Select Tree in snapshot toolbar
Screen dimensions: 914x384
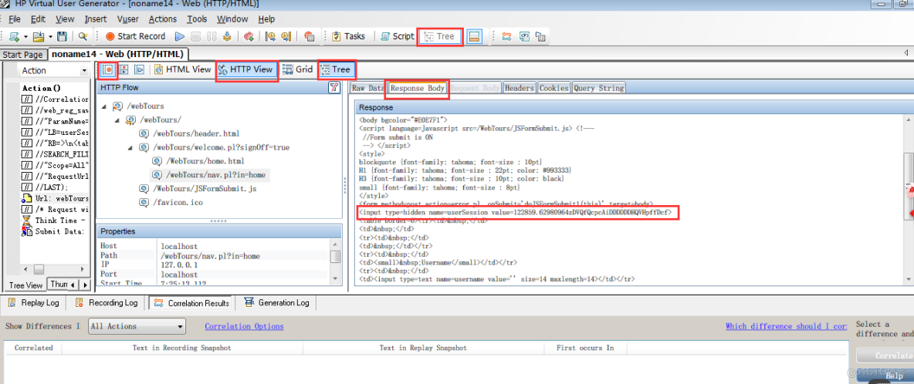[337, 69]
